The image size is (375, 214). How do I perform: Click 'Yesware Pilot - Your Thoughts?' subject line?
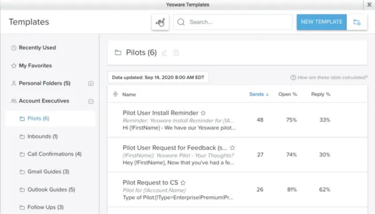tap(178, 156)
